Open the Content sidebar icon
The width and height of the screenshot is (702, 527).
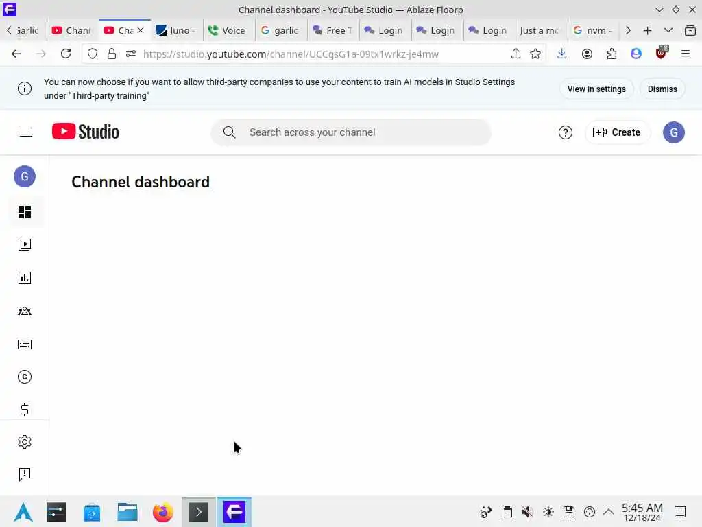coord(25,245)
